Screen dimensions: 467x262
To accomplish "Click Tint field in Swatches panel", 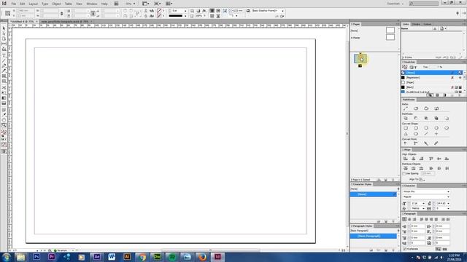I will (x=433, y=67).
